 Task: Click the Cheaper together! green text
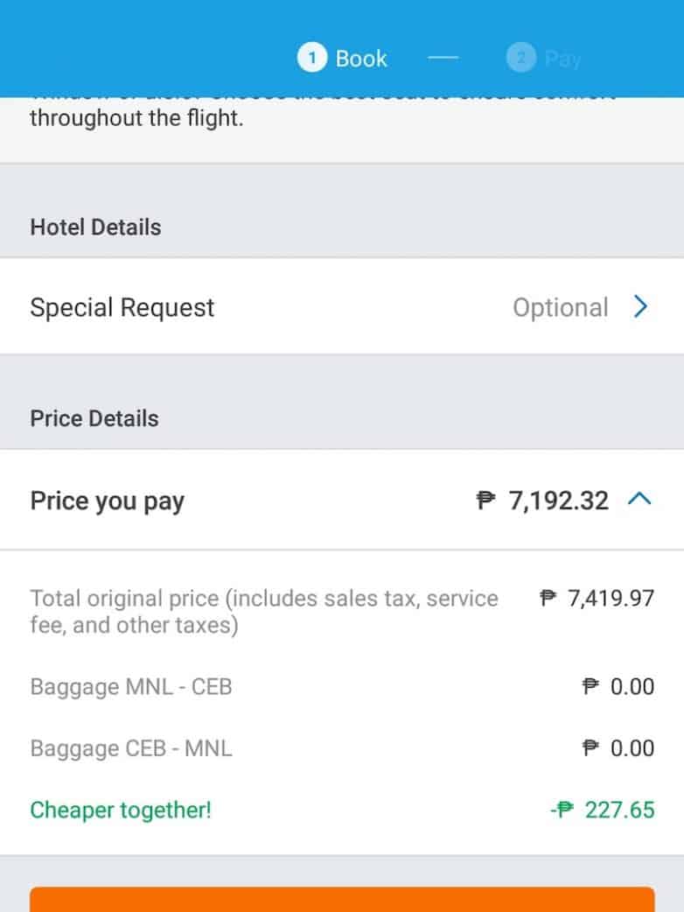121,810
